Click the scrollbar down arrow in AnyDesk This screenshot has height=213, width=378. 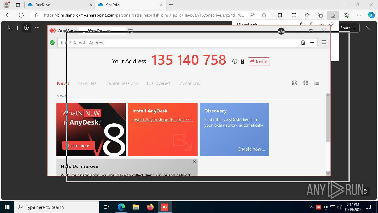point(328,173)
